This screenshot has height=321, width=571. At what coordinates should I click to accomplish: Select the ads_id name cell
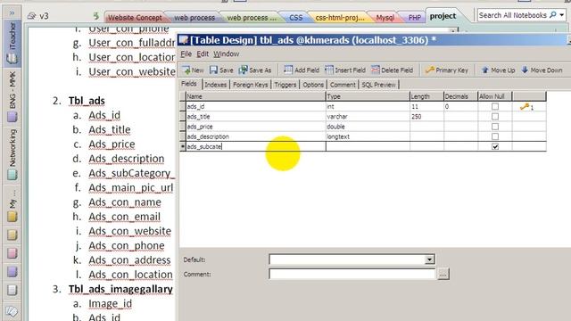tap(255, 106)
